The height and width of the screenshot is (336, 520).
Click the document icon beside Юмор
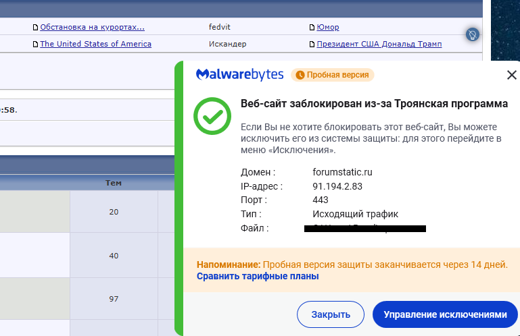click(x=312, y=28)
